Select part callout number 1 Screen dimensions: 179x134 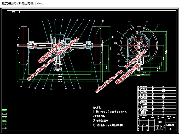(x=42, y=19)
